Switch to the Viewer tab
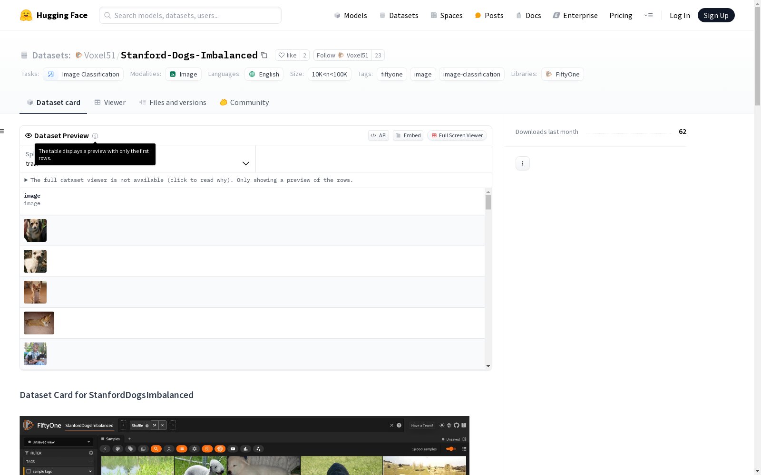Image resolution: width=761 pixels, height=475 pixels. pos(110,103)
